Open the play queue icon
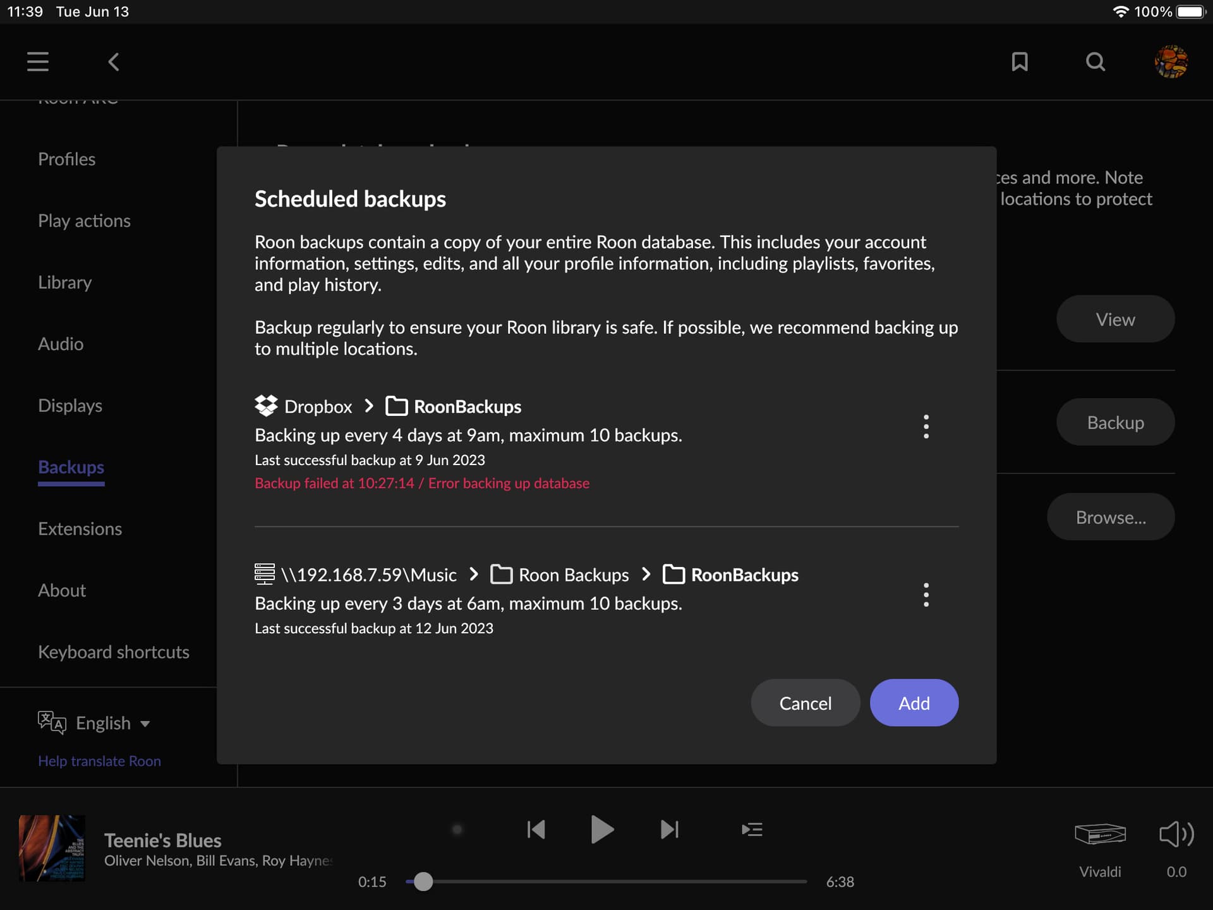 752,829
